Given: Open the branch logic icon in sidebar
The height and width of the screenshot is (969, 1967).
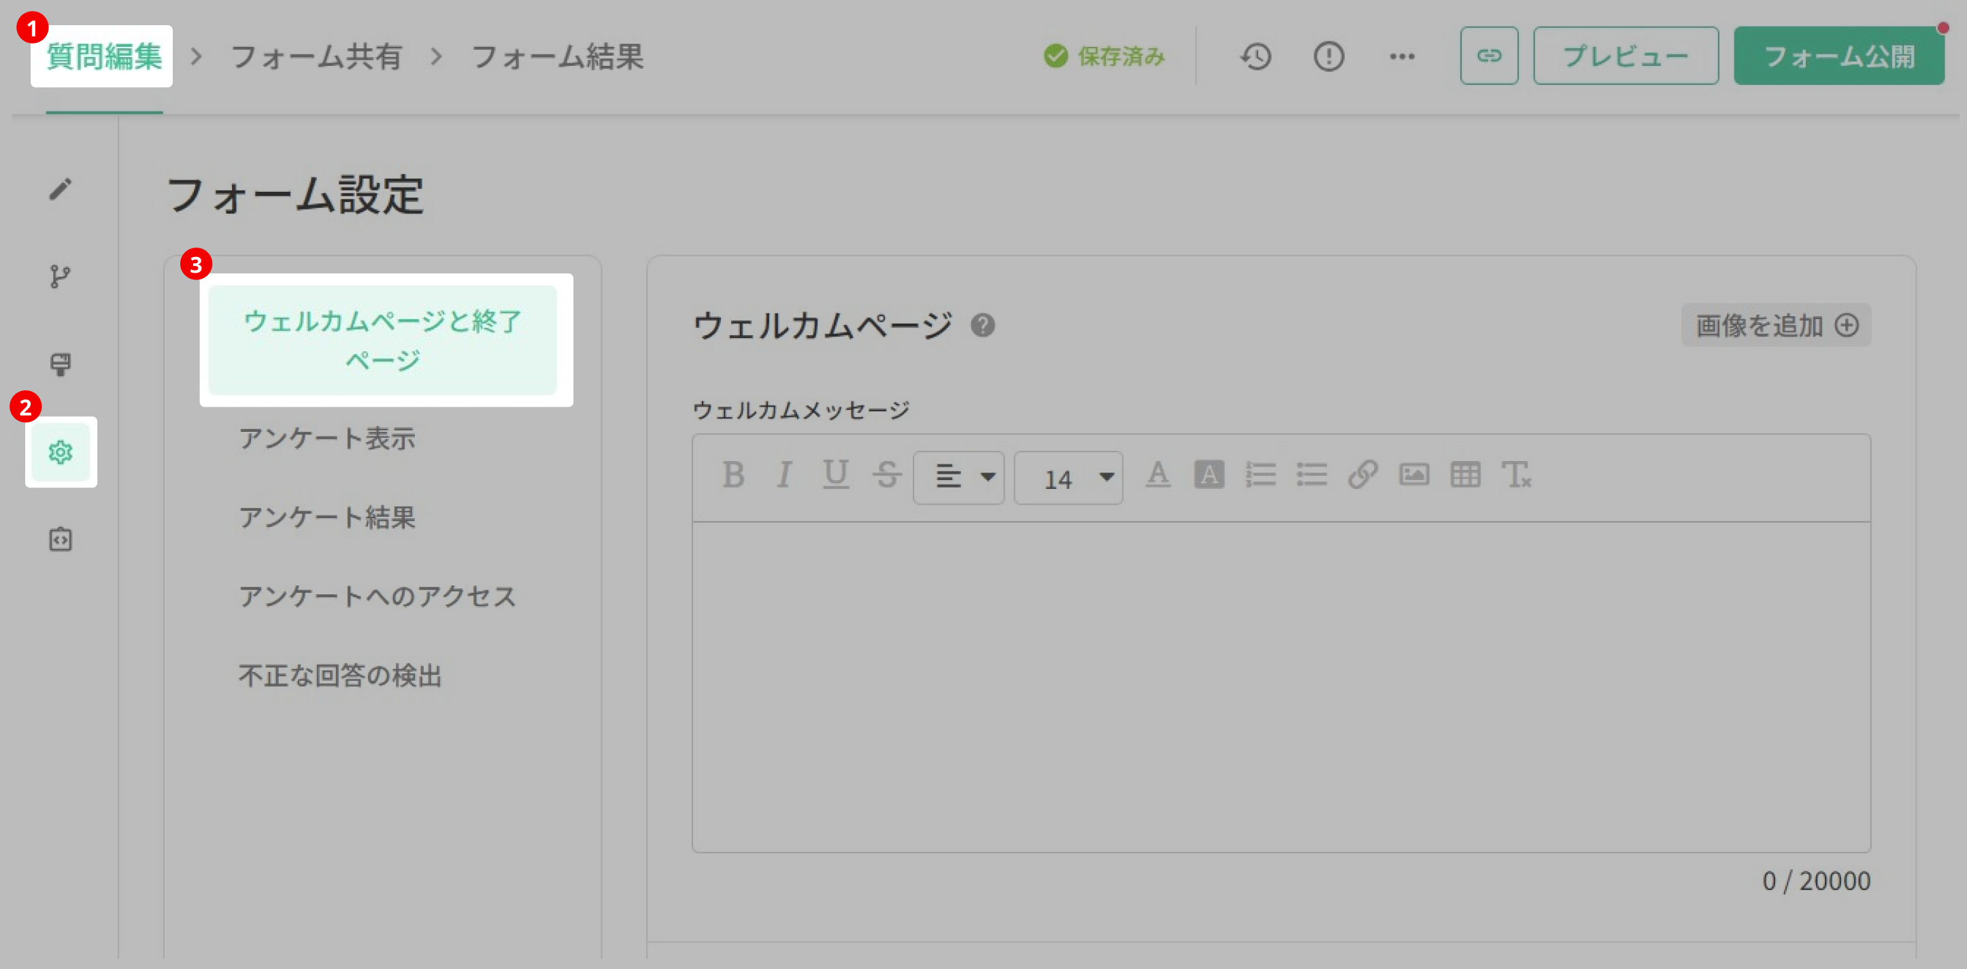Looking at the screenshot, I should pos(61,277).
